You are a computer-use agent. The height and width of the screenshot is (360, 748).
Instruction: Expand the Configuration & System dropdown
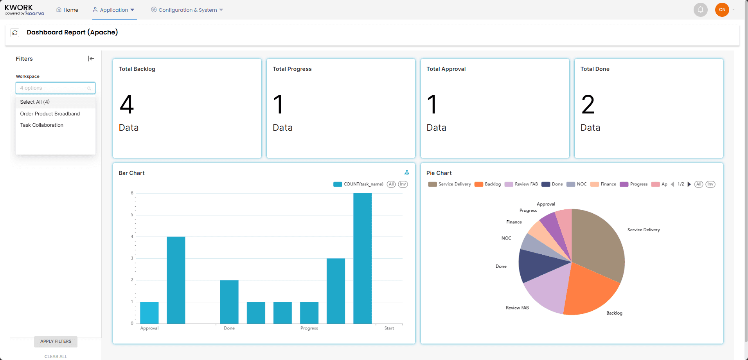pyautogui.click(x=187, y=10)
